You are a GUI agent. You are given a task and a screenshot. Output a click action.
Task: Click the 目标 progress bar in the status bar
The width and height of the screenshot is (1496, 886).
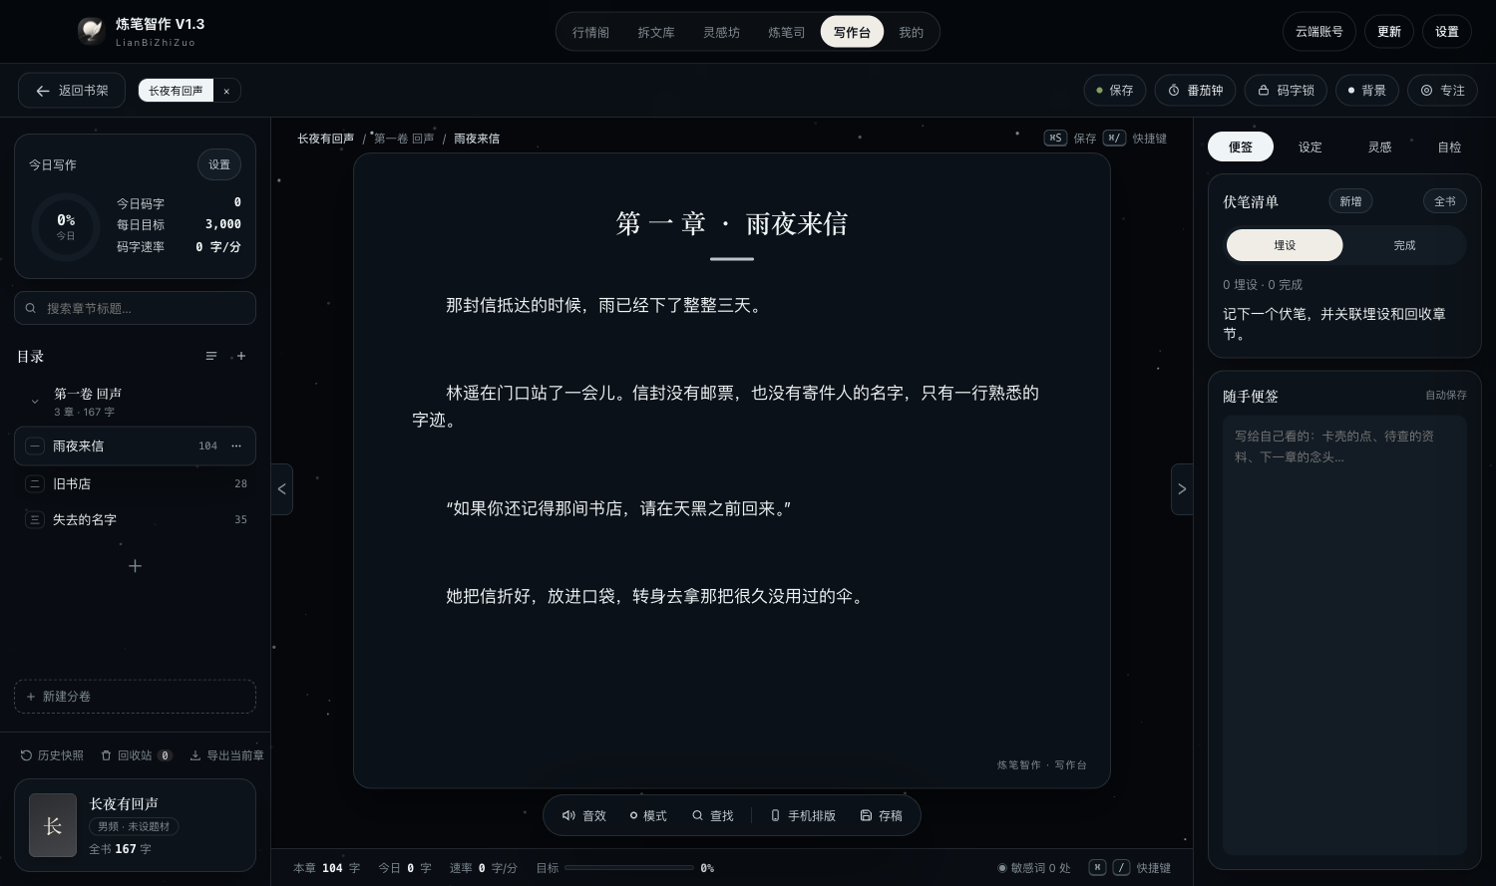(x=629, y=868)
